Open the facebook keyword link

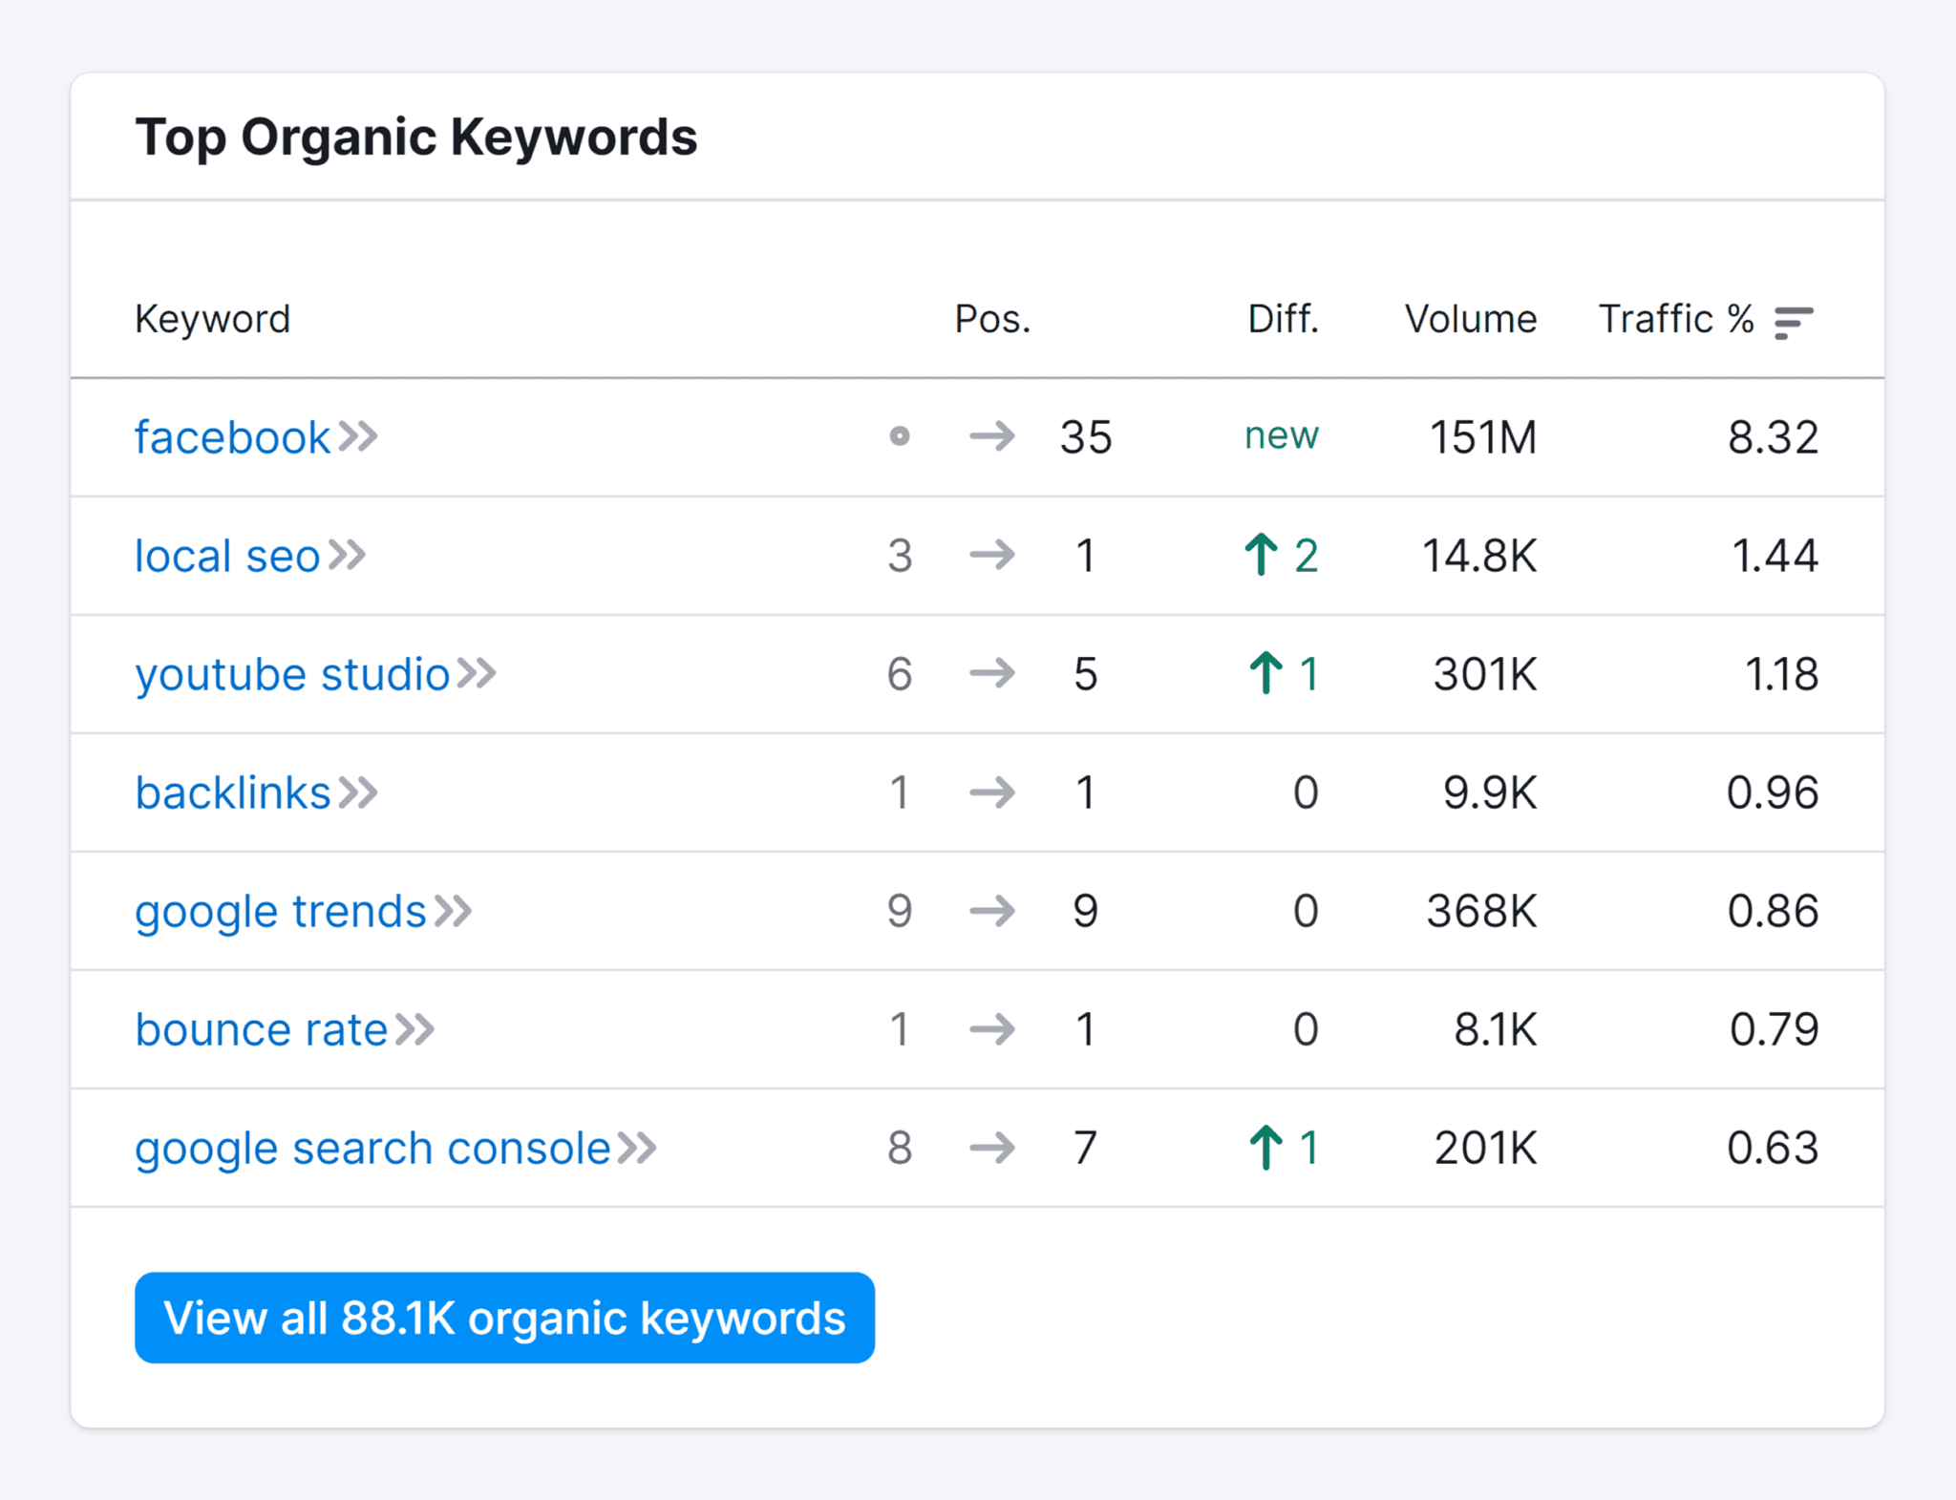[232, 437]
